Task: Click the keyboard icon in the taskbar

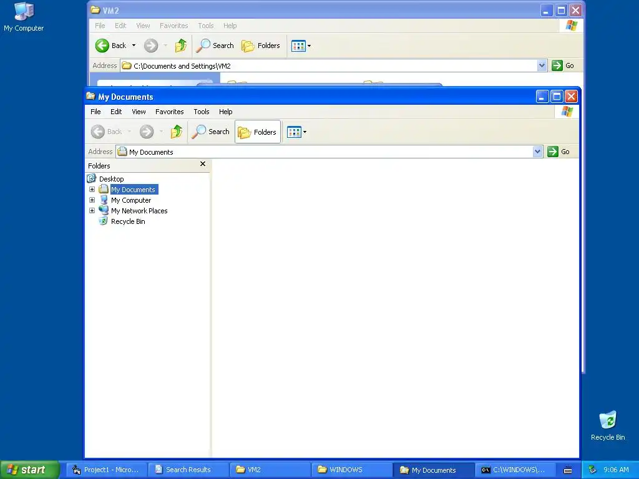Action: pyautogui.click(x=568, y=470)
